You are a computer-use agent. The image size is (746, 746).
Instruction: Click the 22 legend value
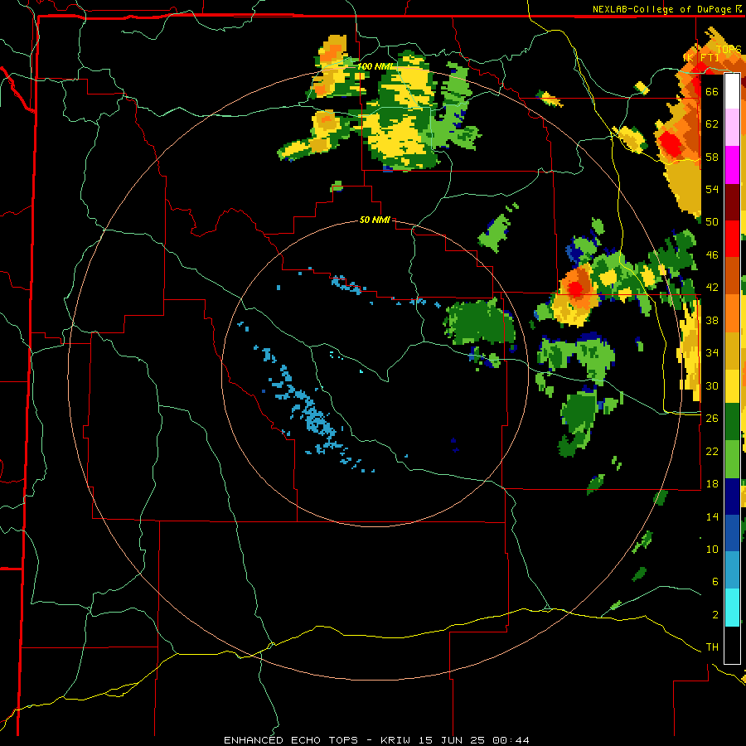pos(712,451)
